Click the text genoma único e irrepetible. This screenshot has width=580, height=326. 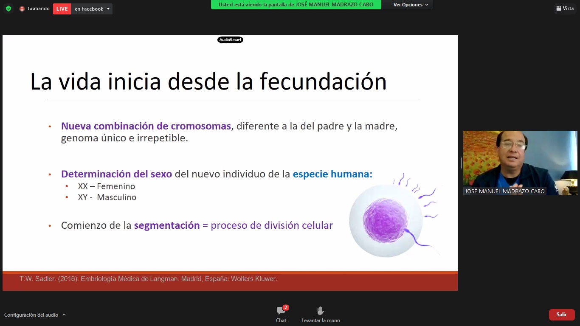coord(124,138)
